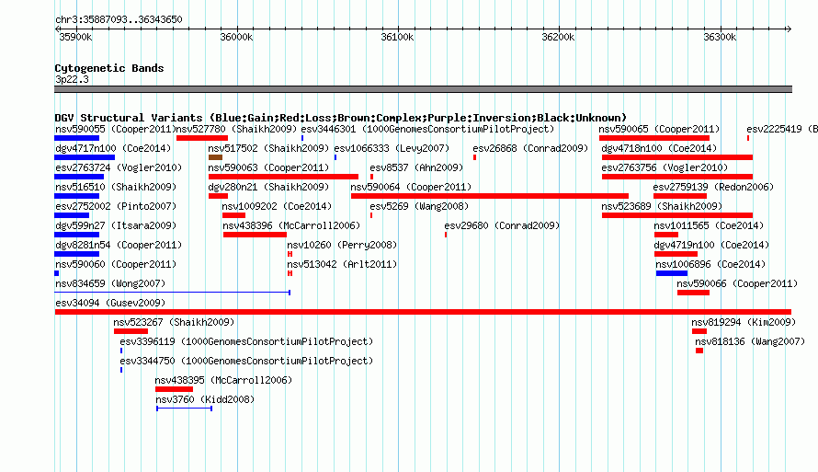818x472 pixels.
Task: Click the chr3:35887093..36343650 region label
Action: pyautogui.click(x=119, y=19)
